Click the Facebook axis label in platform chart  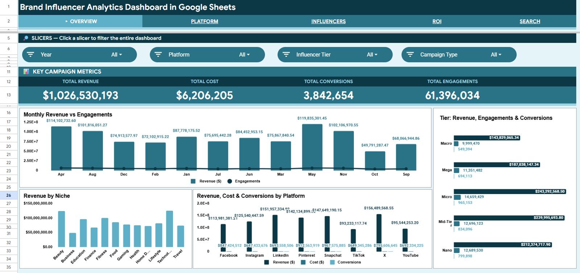point(229,256)
